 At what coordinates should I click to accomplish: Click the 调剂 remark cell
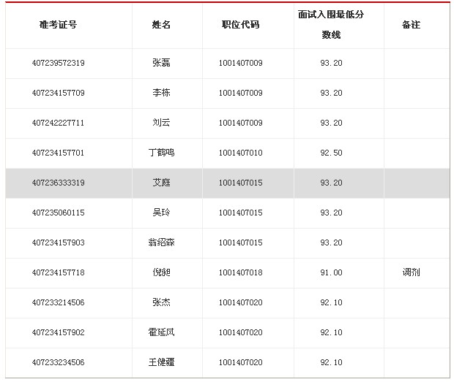click(411, 272)
